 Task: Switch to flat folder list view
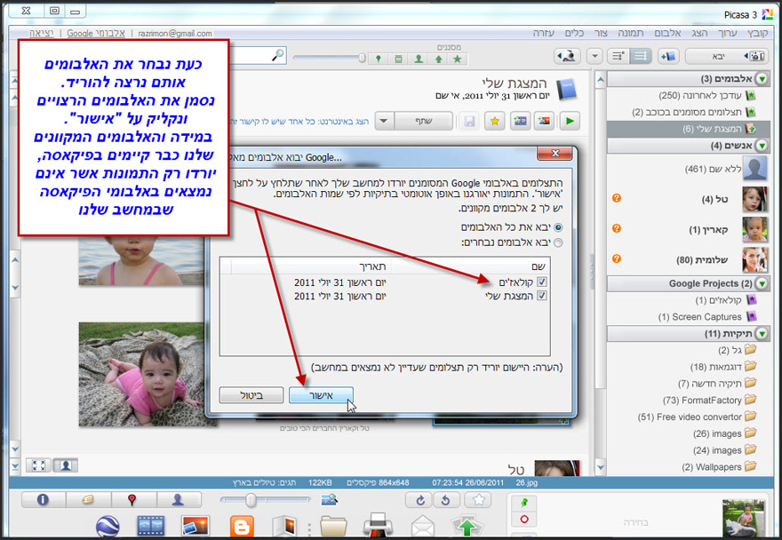(x=641, y=56)
